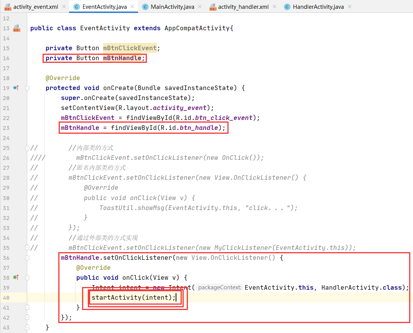Collapse the onClick method fold on line 38

[27, 278]
